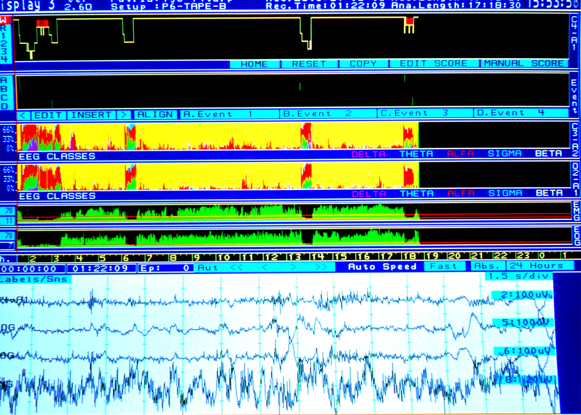Click the right arrow beside INSERT

click(x=124, y=115)
